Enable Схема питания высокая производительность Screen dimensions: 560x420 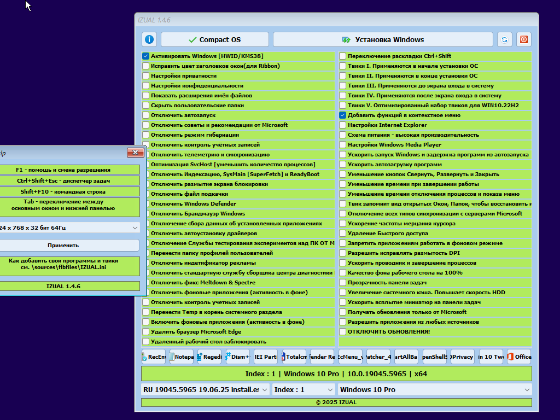342,135
